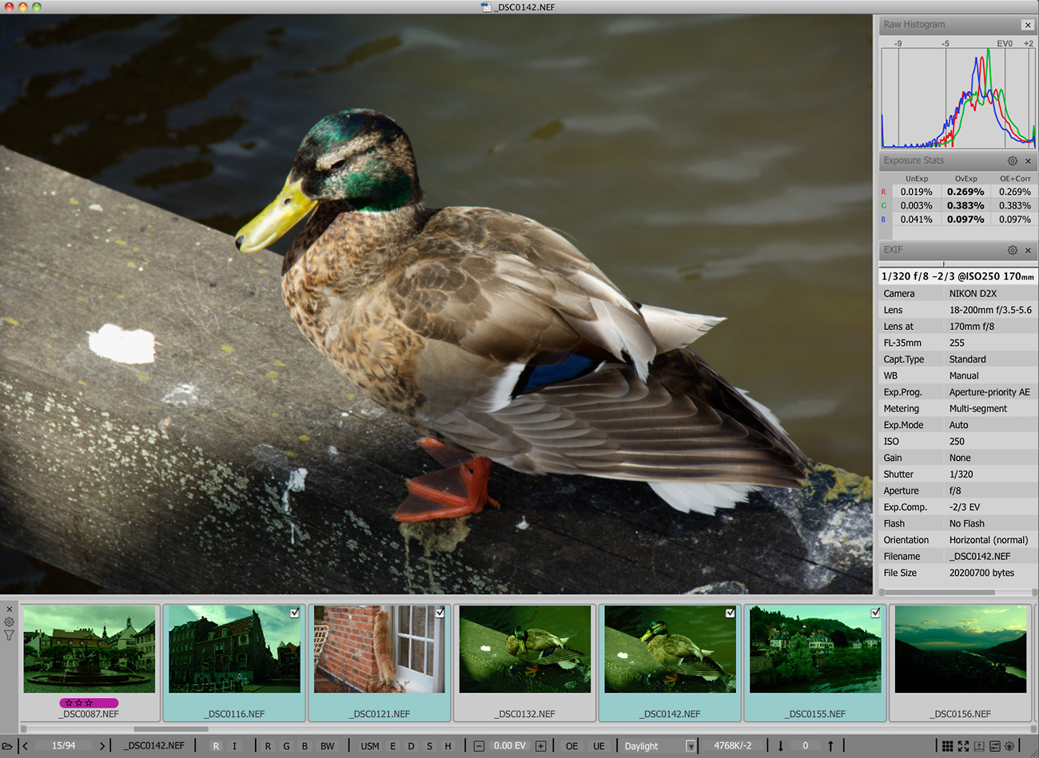Uncheck the selection box on _DSC0116.NEF
This screenshot has width=1039, height=758.
(295, 613)
